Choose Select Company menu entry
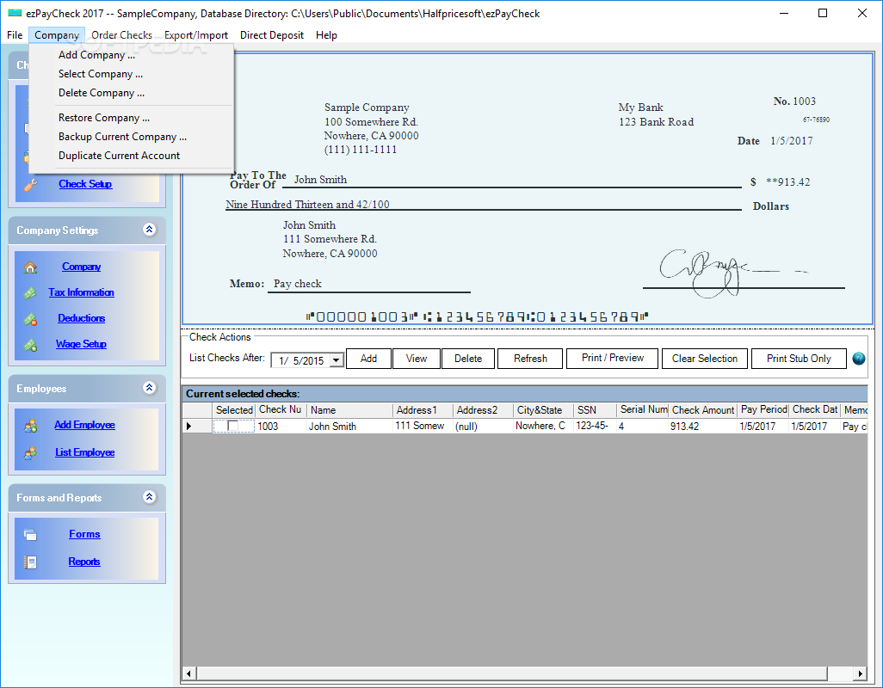This screenshot has width=883, height=688. tap(131, 74)
